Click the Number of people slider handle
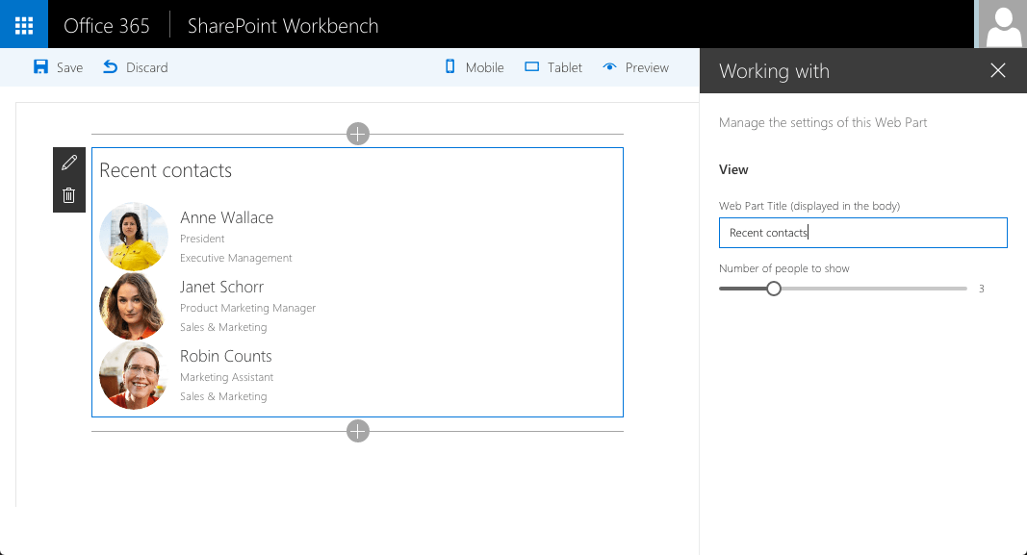The height and width of the screenshot is (555, 1027). coord(774,288)
